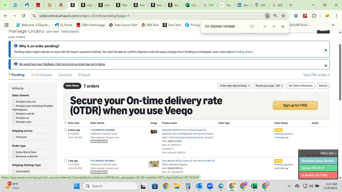Viewport: 342px width, 192px height.
Task: Check the Business customer order type
Action: pos(14,156)
